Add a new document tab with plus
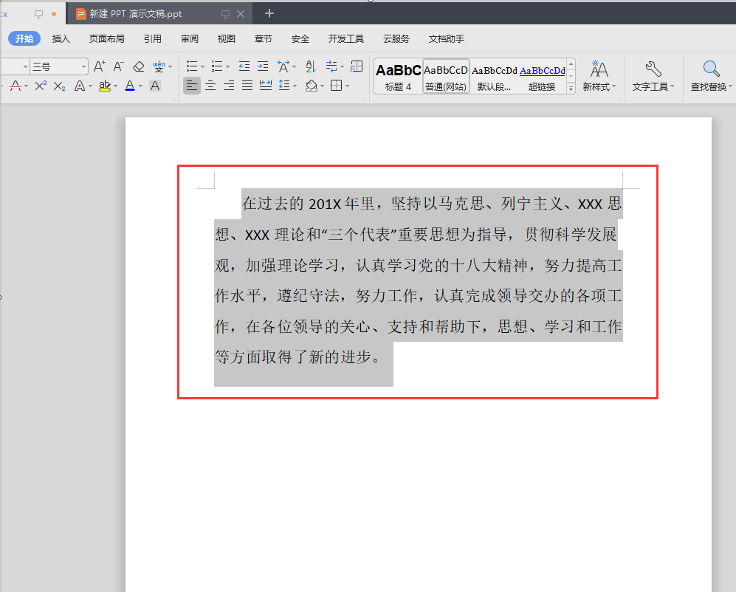Screen dimensions: 736x592 pos(269,13)
